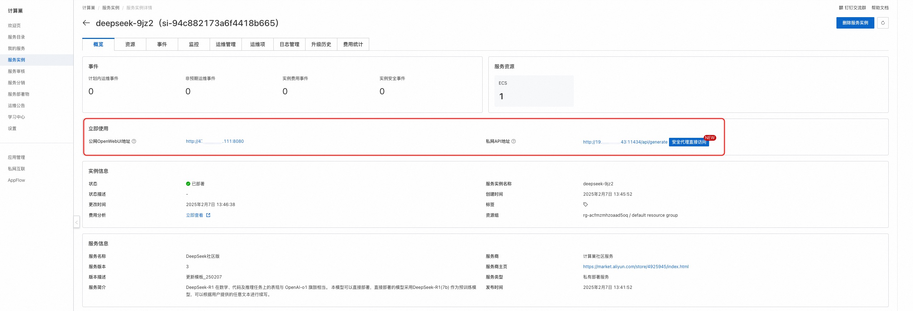This screenshot has height=311, width=913.
Task: Open 运维公告 in the sidebar
Action: coord(16,106)
